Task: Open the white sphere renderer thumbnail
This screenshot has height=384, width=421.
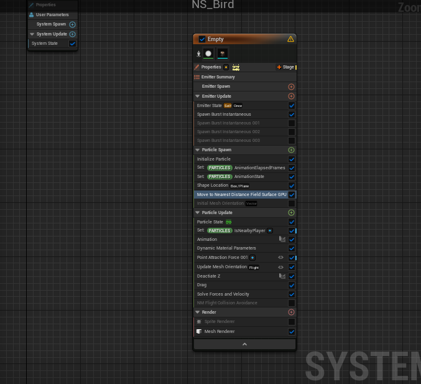Action: [x=208, y=54]
